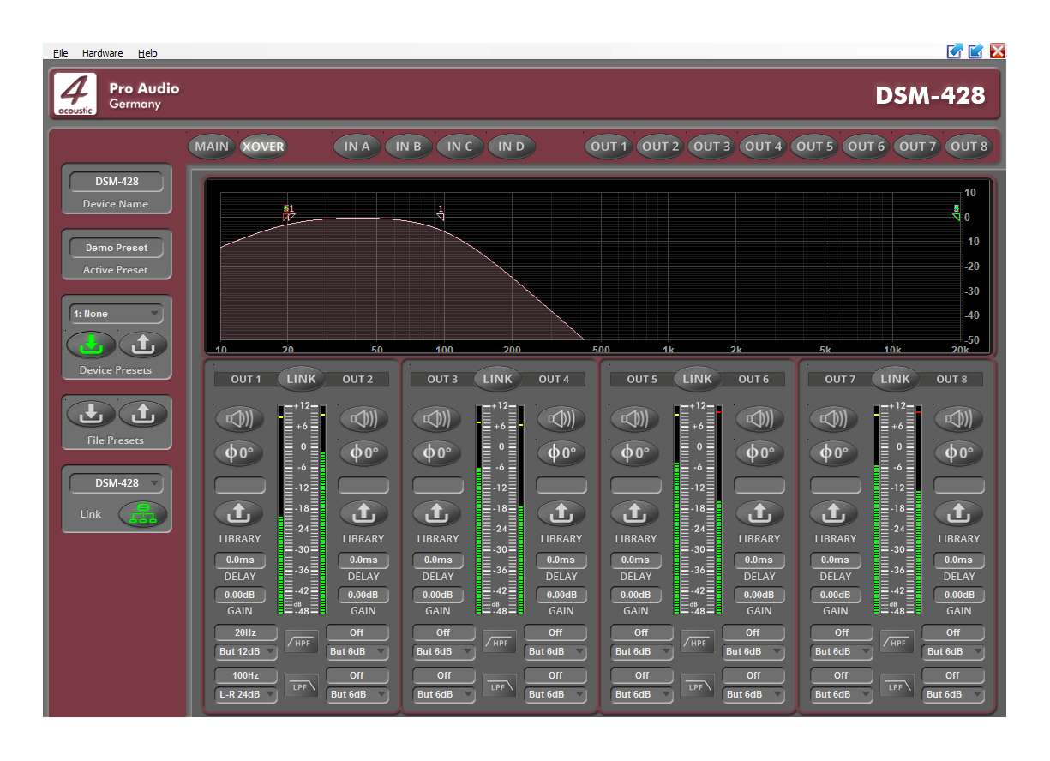
Task: Toggle phase invert on OUT 8
Action: tap(958, 452)
